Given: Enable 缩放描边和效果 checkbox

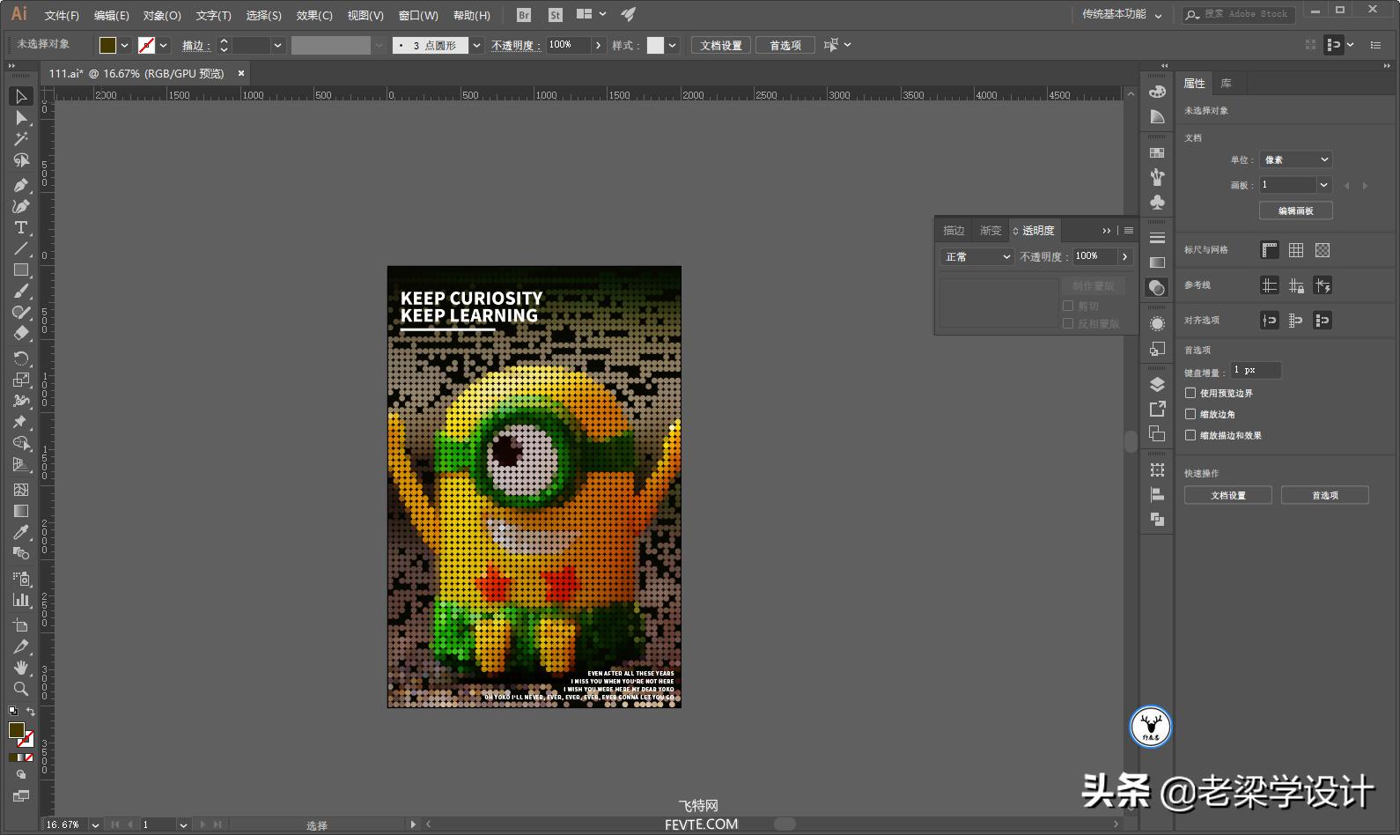Looking at the screenshot, I should [1190, 435].
